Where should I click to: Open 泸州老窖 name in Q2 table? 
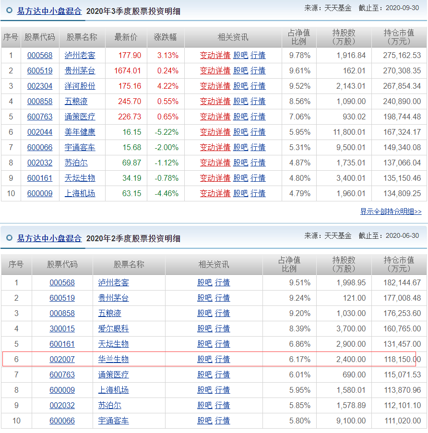pyautogui.click(x=114, y=282)
